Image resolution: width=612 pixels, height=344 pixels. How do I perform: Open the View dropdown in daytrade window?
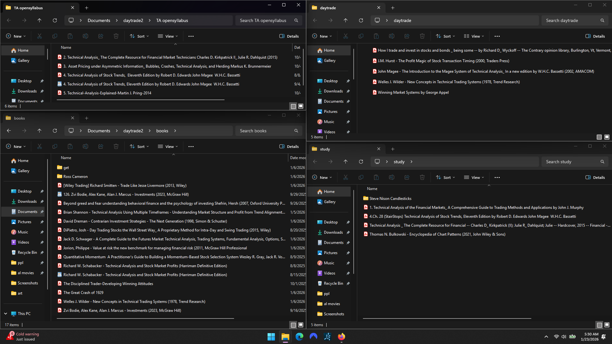click(x=474, y=36)
